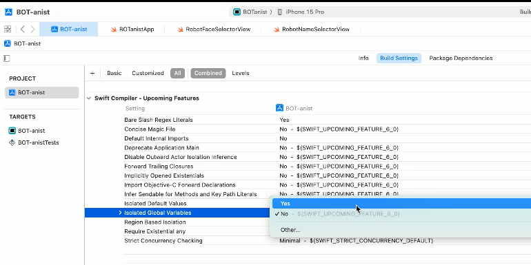Expand the Isolated Global Variables row chevron
Screen dimensions: 531x265
click(x=120, y=213)
